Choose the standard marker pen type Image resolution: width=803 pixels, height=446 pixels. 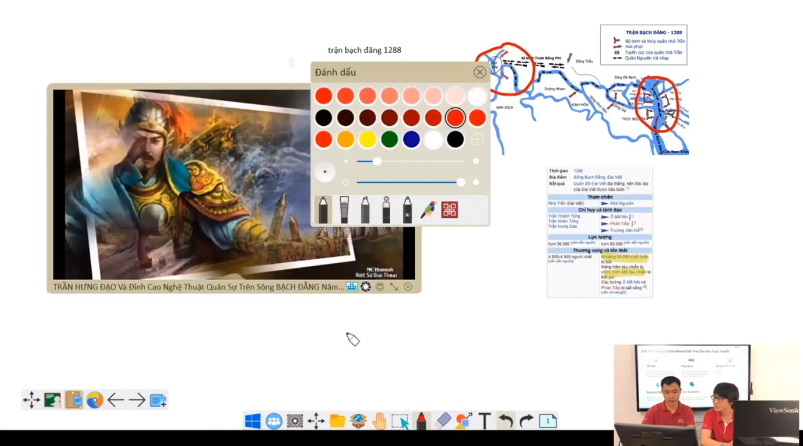pos(323,210)
